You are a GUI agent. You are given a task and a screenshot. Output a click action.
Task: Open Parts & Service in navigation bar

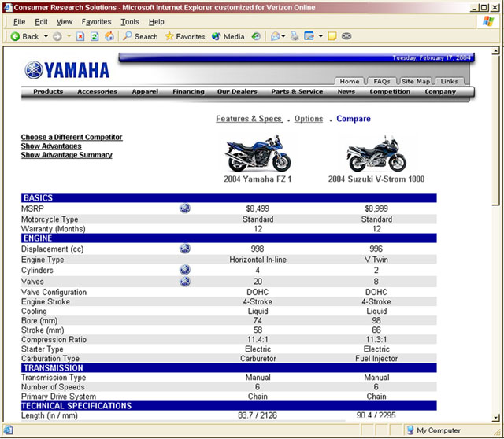coord(297,91)
